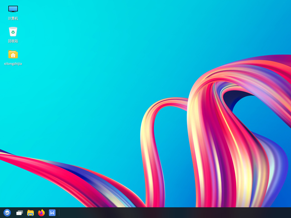Click the 计算机 text label

(13, 18)
